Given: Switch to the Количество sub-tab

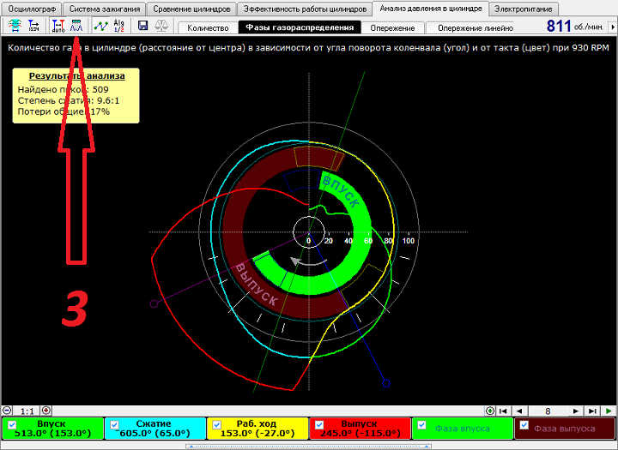Looking at the screenshot, I should (x=208, y=27).
